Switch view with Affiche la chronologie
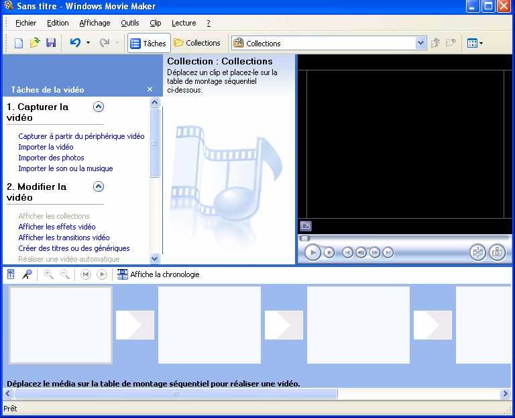 [x=158, y=274]
